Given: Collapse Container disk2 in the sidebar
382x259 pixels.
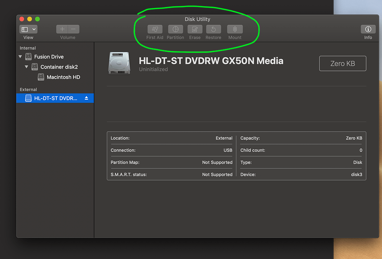Looking at the screenshot, I should click(27, 67).
